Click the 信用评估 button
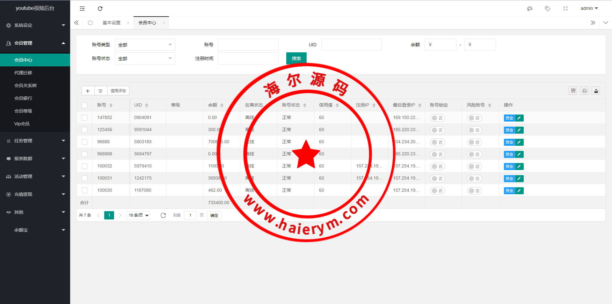Viewport: 612px width, 304px height. tap(118, 91)
